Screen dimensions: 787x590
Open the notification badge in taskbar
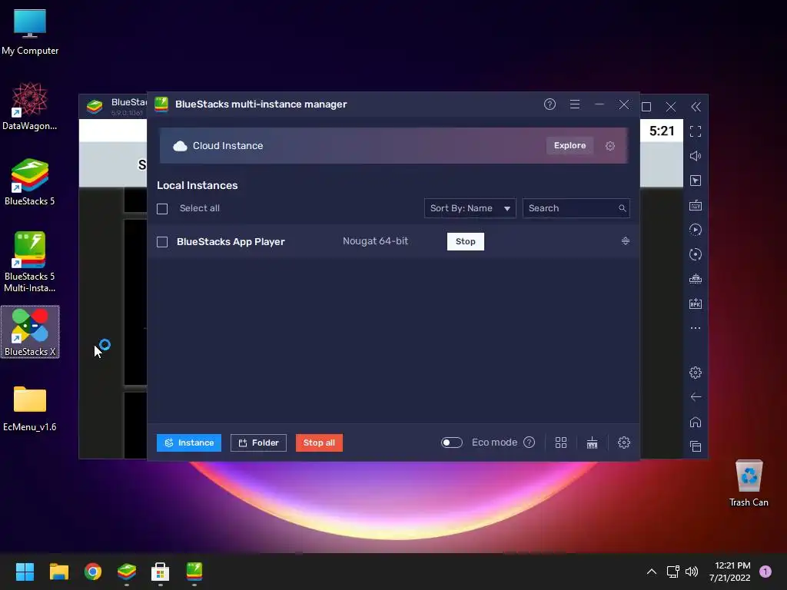[x=765, y=572]
